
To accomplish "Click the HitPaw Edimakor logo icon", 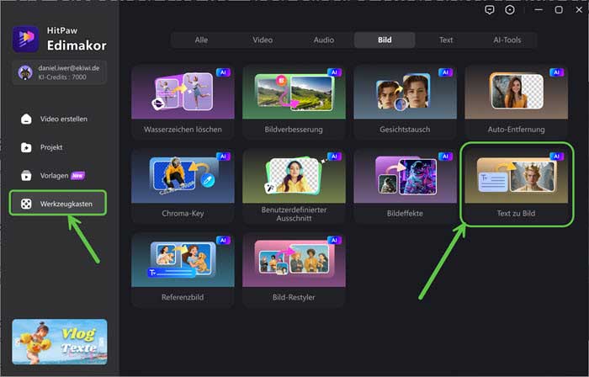I will 26,39.
